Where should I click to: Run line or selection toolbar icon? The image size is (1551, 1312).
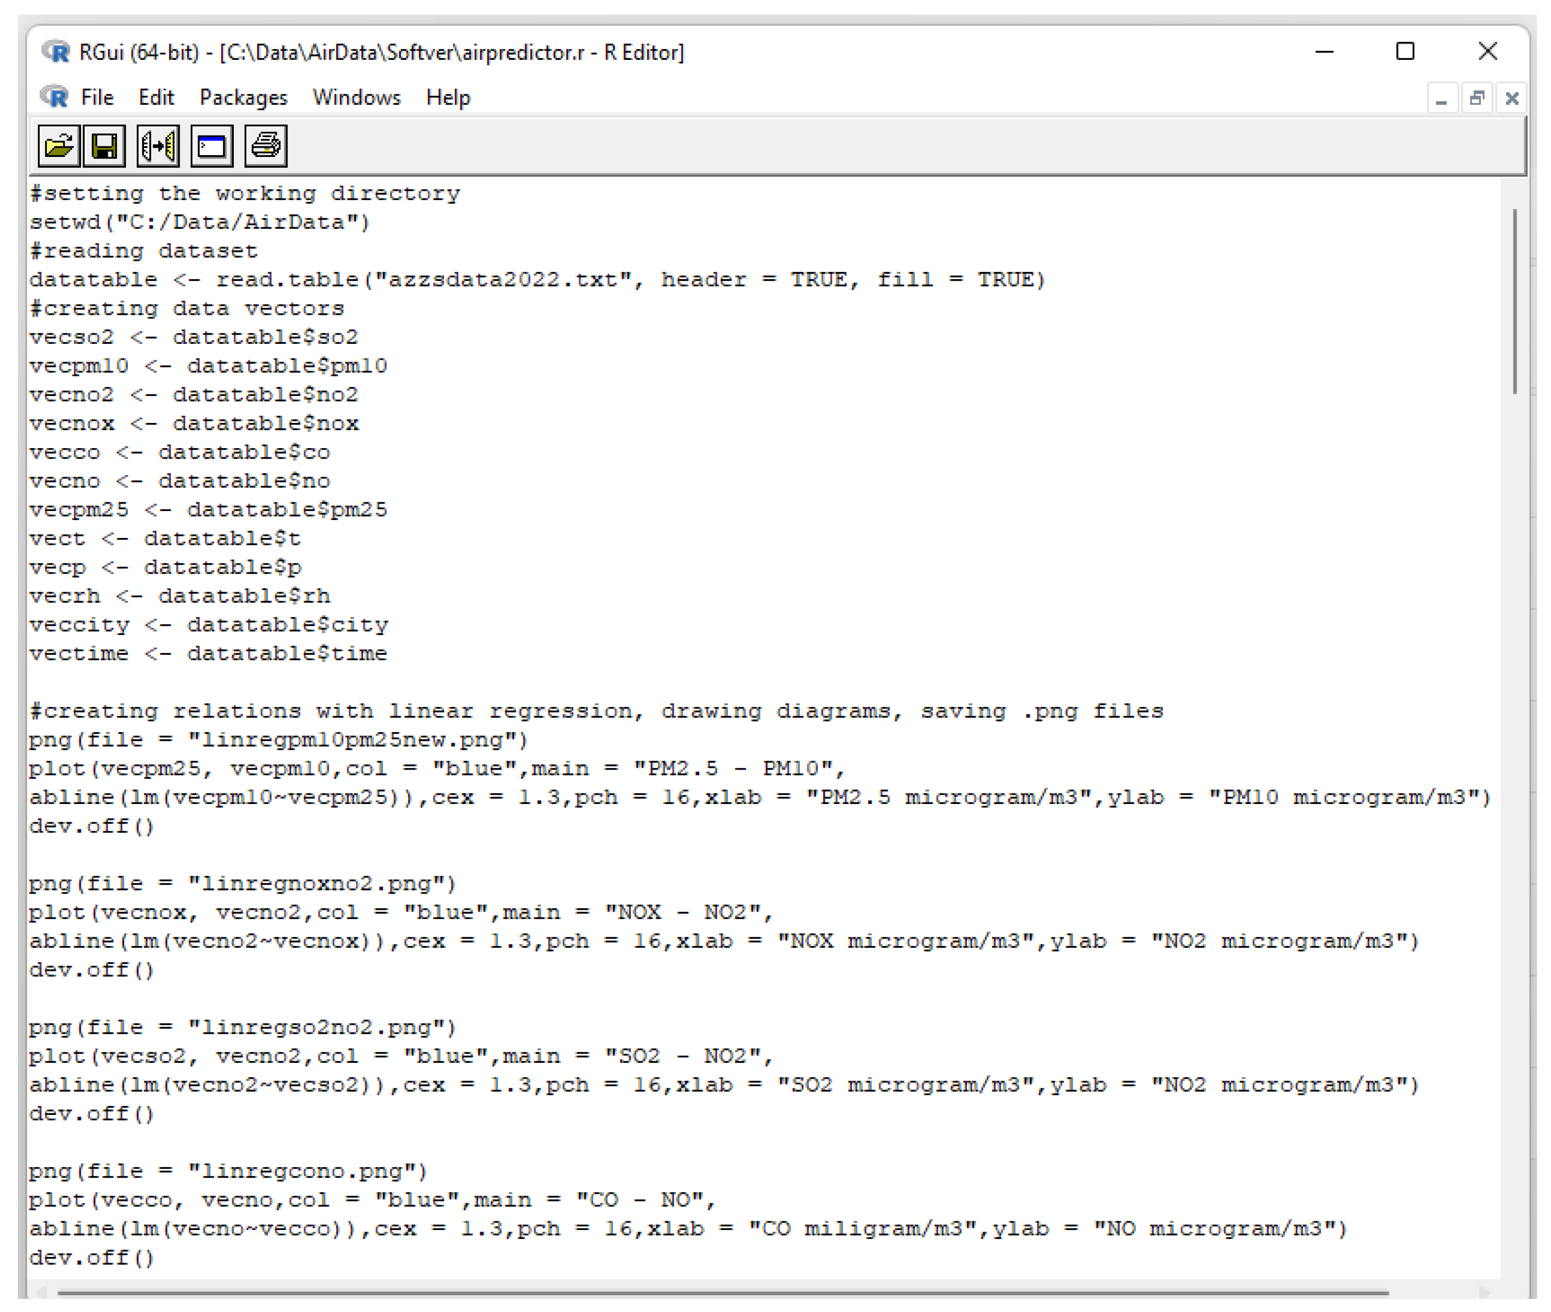pyautogui.click(x=158, y=146)
